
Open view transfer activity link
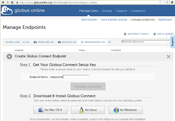[x=114, y=20]
